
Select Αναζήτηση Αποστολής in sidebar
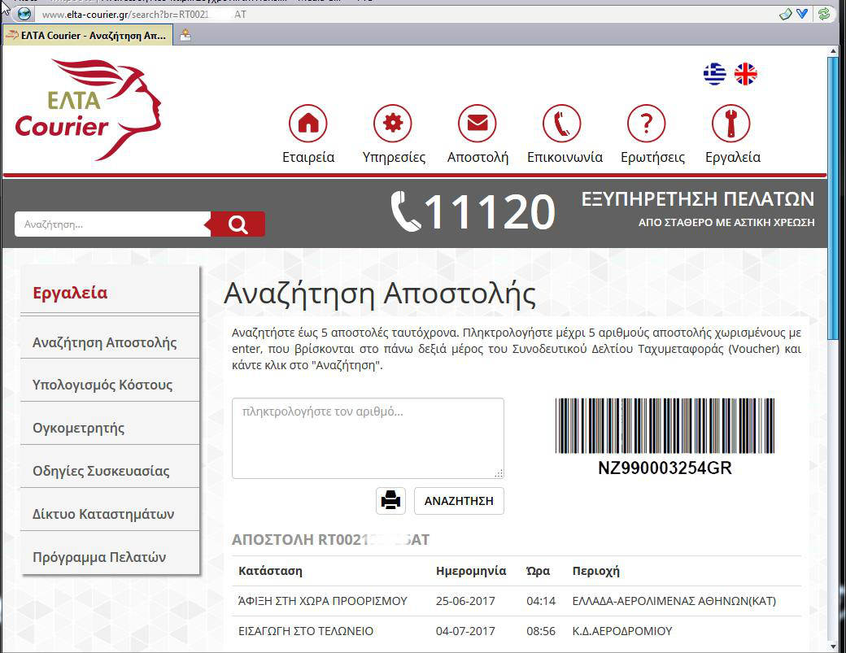pos(104,342)
